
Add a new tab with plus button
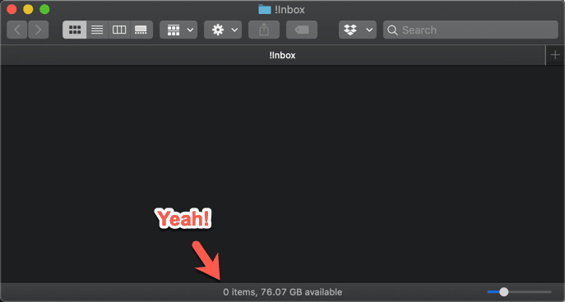[x=556, y=55]
